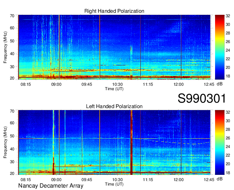Click the "30" frequency tick of Right Handed plot
This screenshot has height=190, width=234.
(x=12, y=67)
